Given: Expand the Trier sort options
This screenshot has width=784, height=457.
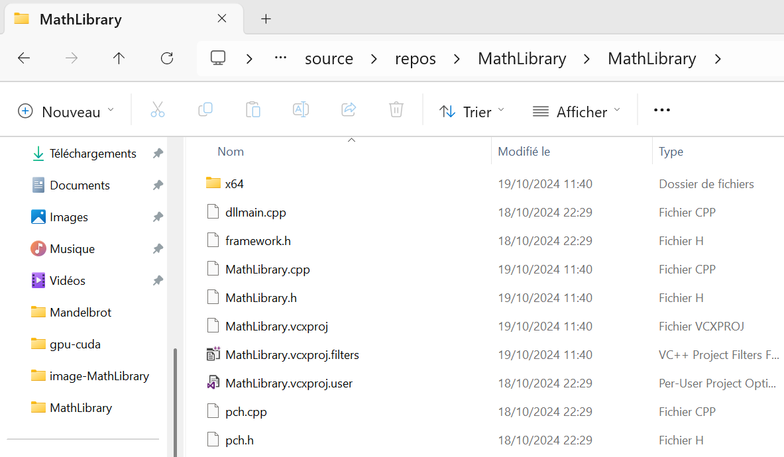Looking at the screenshot, I should (x=471, y=111).
